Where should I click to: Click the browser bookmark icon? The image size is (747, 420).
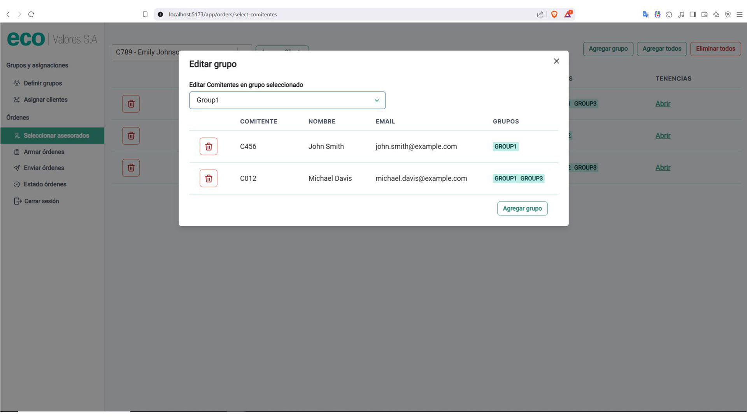pyautogui.click(x=145, y=14)
